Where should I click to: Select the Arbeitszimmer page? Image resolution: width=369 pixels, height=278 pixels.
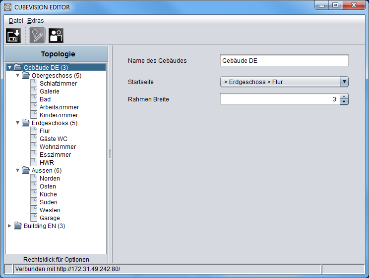[x=59, y=107]
